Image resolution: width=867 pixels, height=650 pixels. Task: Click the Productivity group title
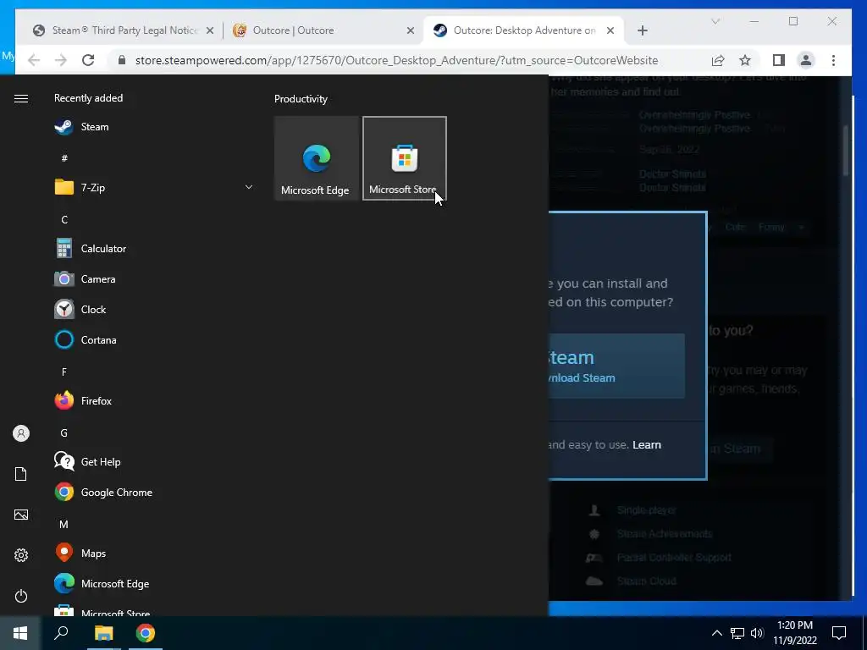pos(301,99)
